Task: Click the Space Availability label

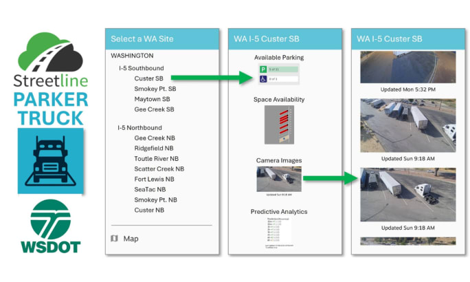Action: pyautogui.click(x=279, y=100)
